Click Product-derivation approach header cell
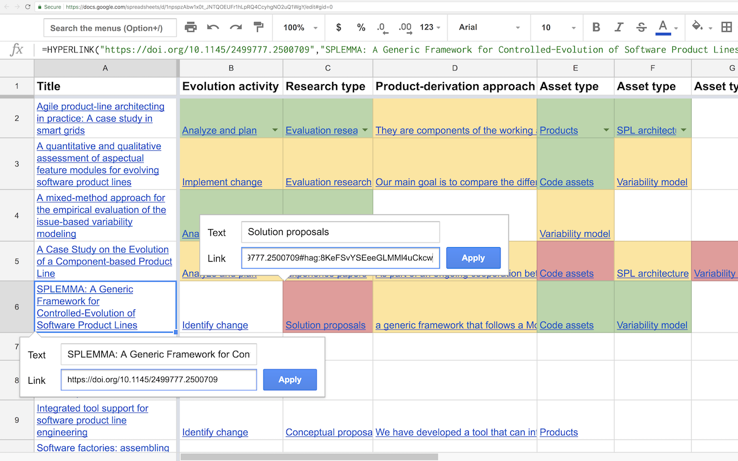The width and height of the screenshot is (738, 461). pyautogui.click(x=455, y=86)
